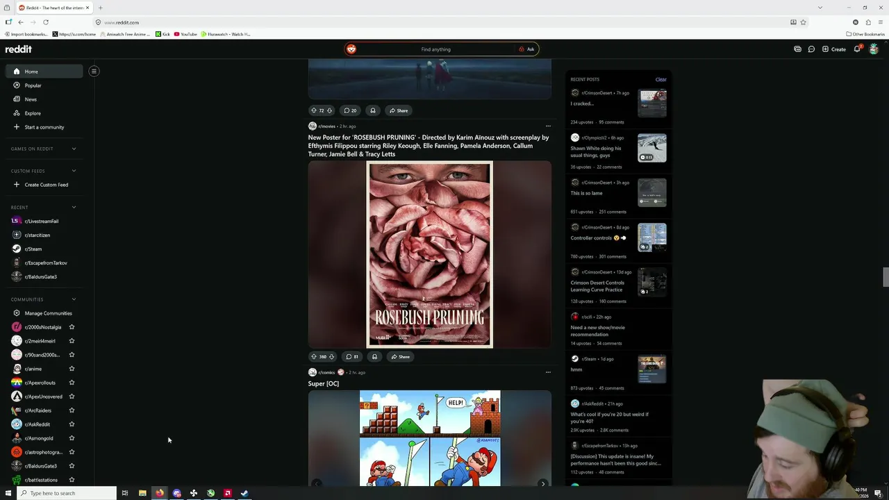
Task: Click the Find anything search field
Action: 435,49
